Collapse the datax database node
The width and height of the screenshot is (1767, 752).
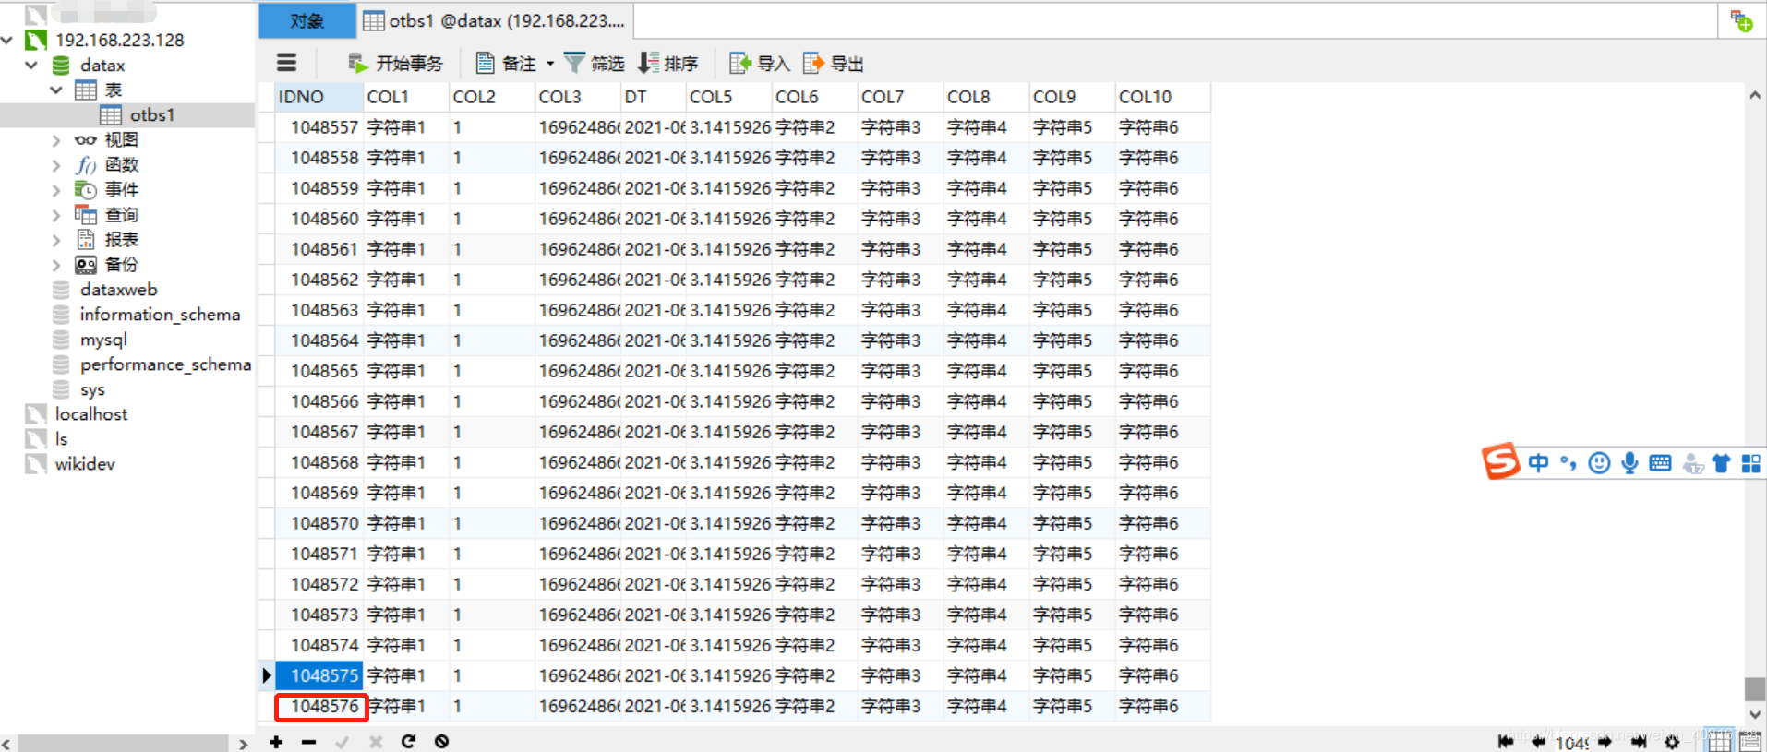[x=32, y=65]
